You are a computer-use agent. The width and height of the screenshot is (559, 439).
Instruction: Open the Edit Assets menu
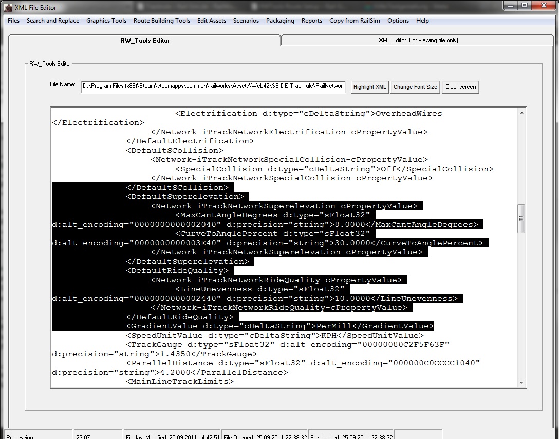pos(212,21)
